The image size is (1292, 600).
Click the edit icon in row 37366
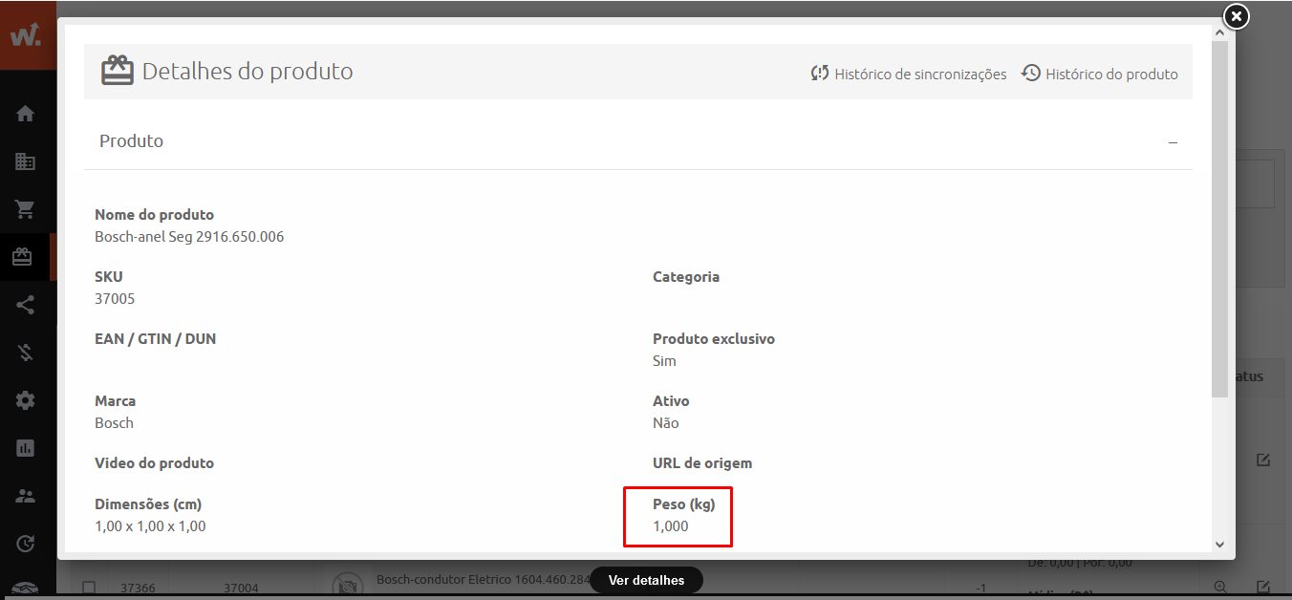1263,587
